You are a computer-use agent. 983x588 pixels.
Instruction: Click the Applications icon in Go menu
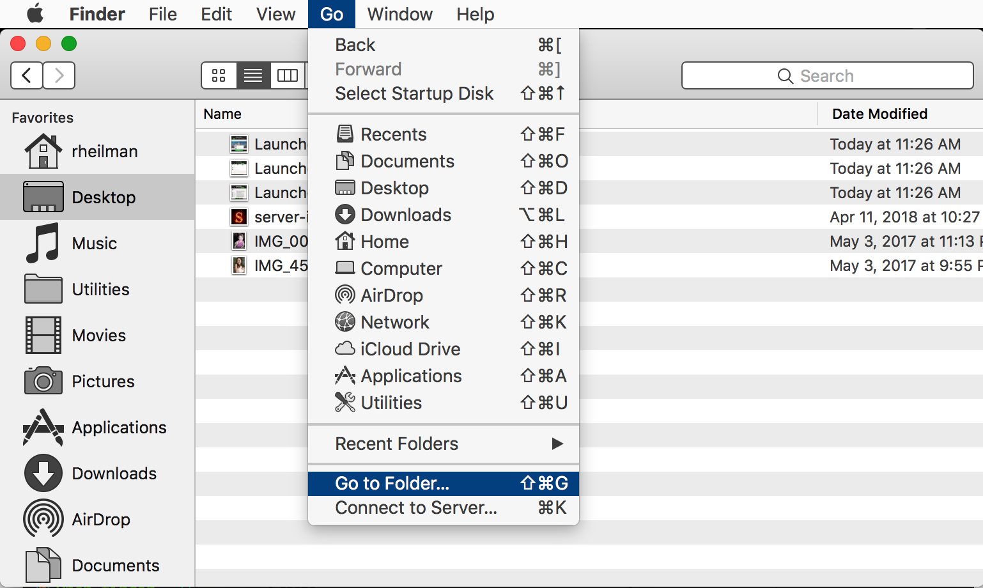pyautogui.click(x=345, y=375)
